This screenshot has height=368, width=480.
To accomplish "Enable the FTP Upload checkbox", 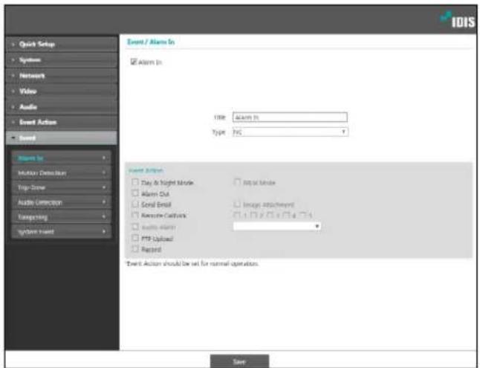I will [x=135, y=238].
